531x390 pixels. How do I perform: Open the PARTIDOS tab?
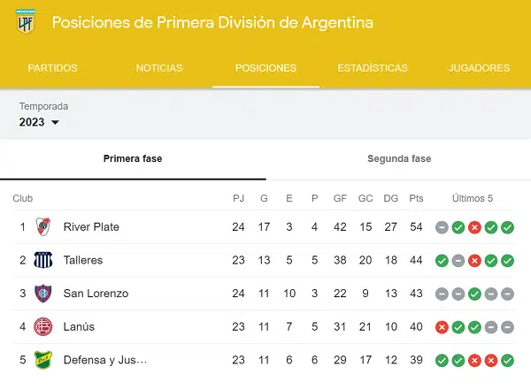tap(52, 68)
